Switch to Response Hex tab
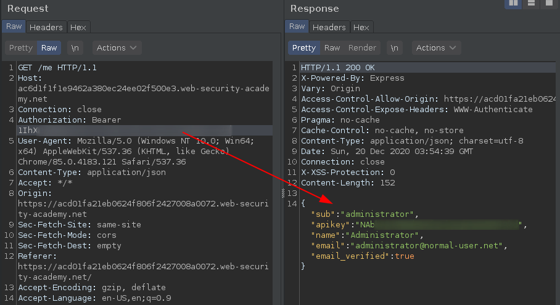Screen dimensions: 560x305 [361, 27]
